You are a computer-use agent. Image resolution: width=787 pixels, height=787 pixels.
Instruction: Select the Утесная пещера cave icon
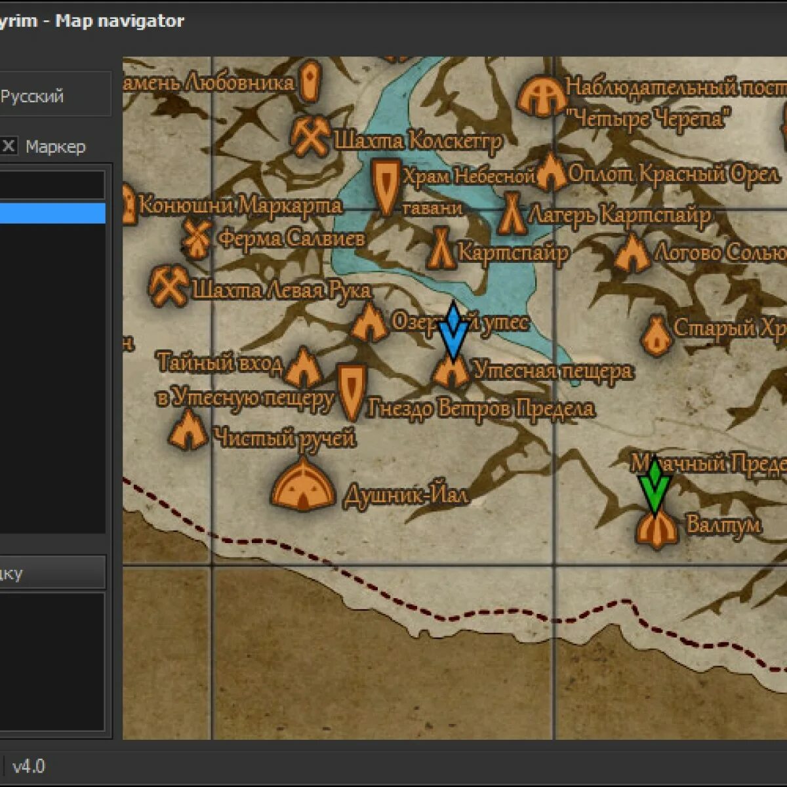click(x=451, y=371)
